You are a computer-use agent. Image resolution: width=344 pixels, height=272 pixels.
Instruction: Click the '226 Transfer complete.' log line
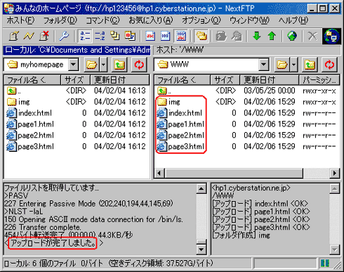[x=43, y=227]
